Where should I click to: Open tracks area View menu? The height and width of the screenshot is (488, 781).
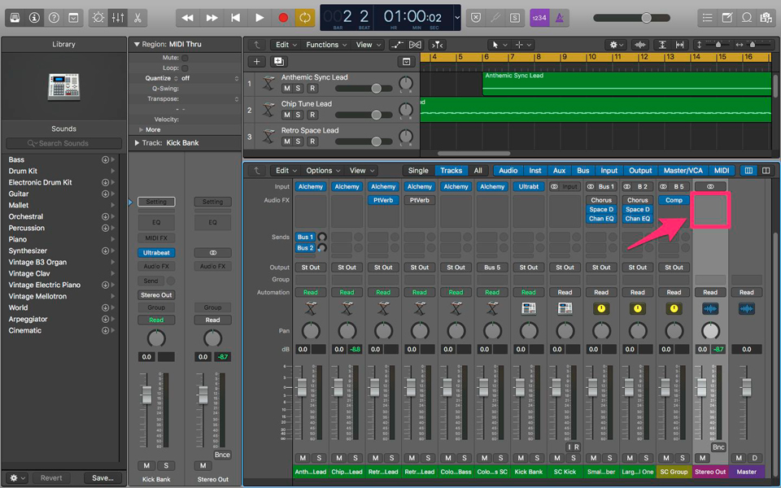click(368, 45)
